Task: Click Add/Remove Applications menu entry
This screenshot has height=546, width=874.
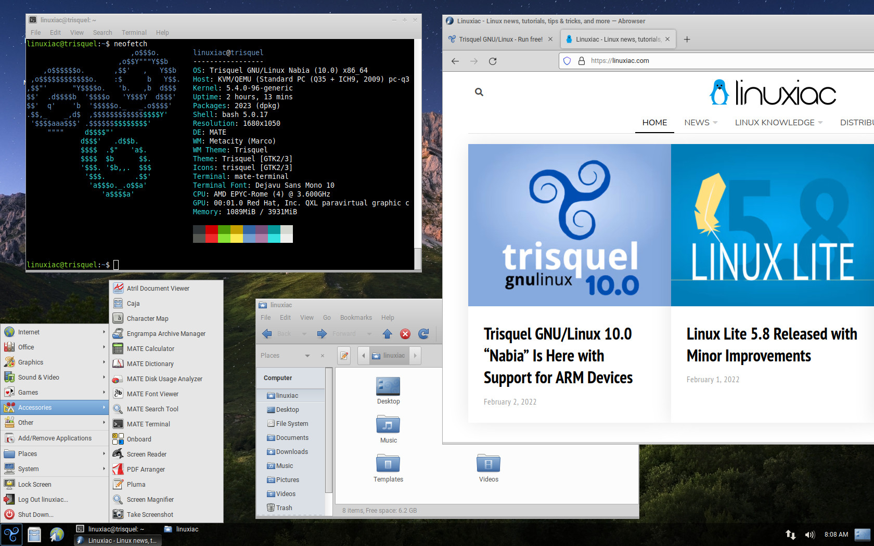Action: click(55, 438)
